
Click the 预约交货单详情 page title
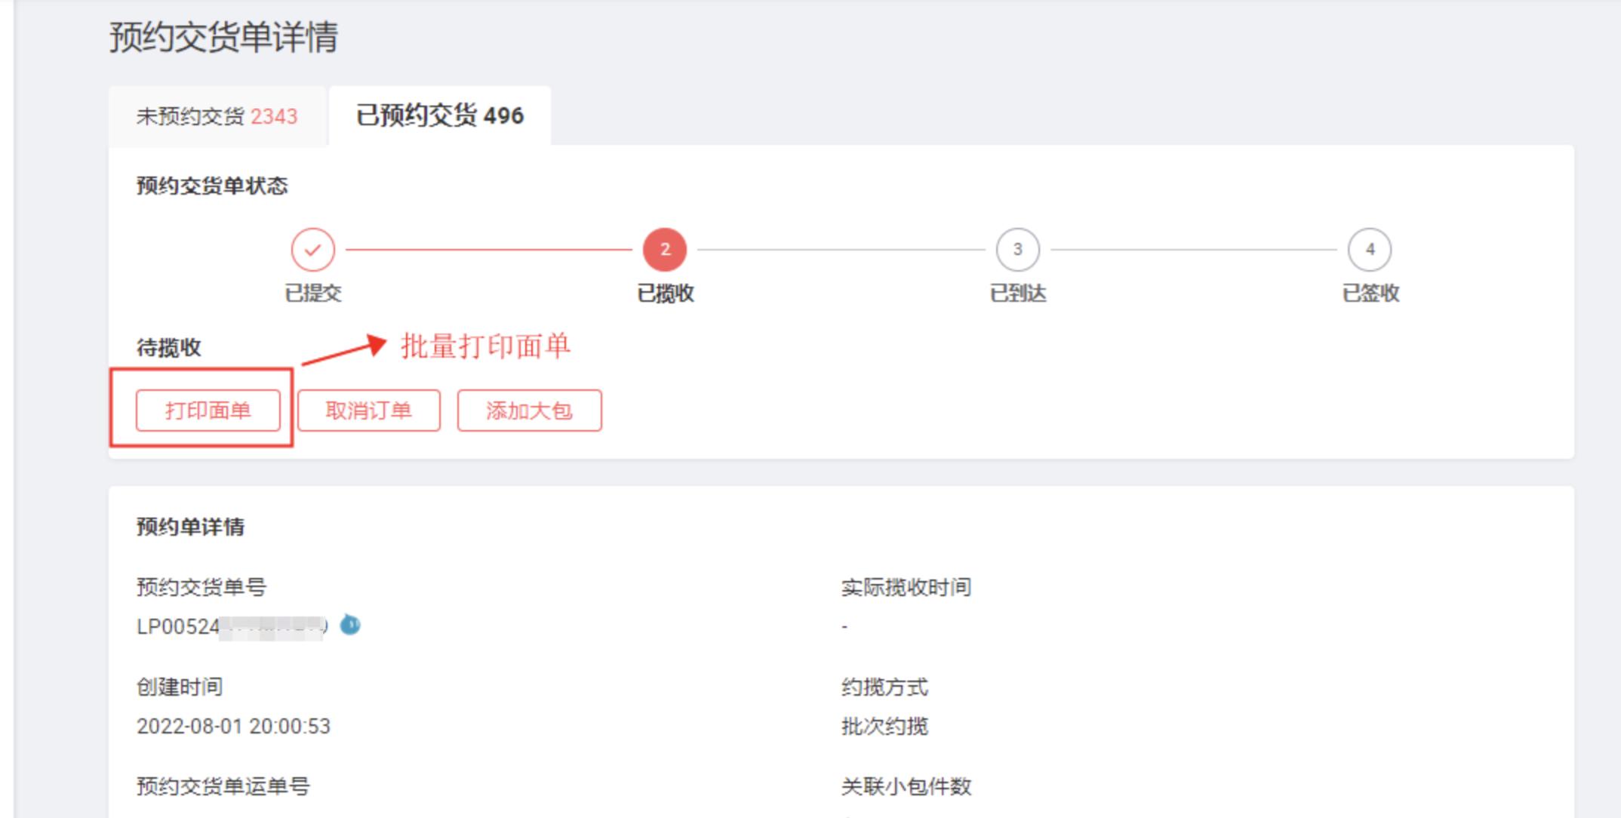click(x=223, y=32)
